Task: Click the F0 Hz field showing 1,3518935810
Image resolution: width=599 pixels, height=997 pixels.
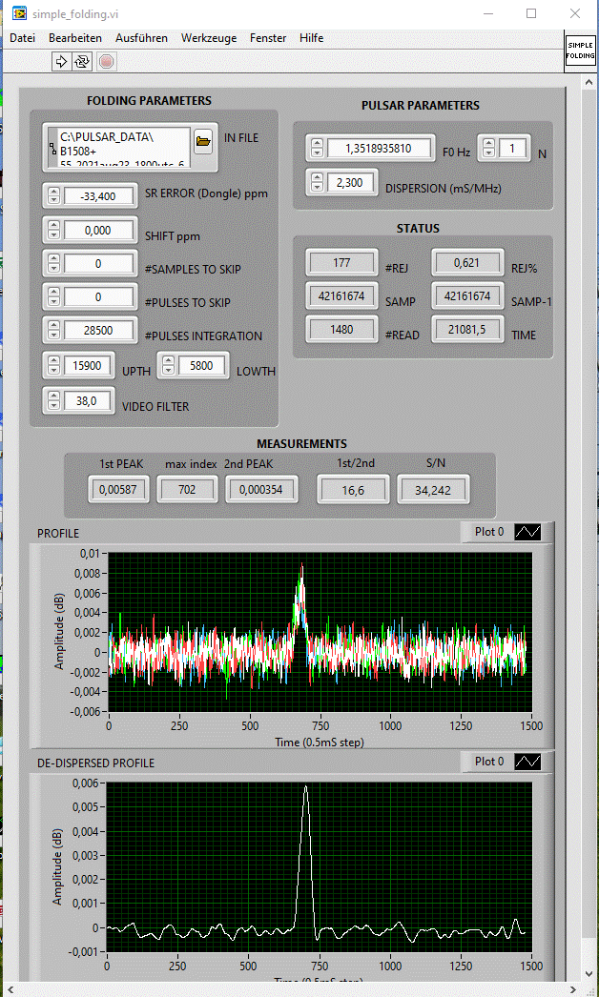Action: (x=380, y=148)
